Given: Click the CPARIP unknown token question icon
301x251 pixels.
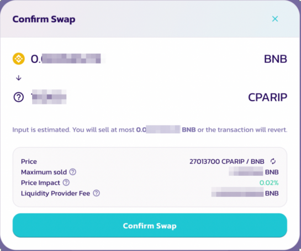Looking at the screenshot, I should pos(19,97).
